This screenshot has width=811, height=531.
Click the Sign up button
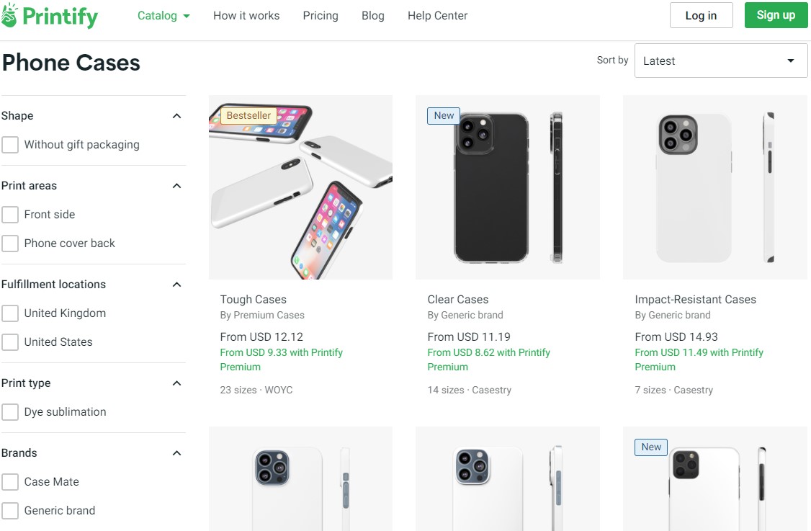[775, 14]
